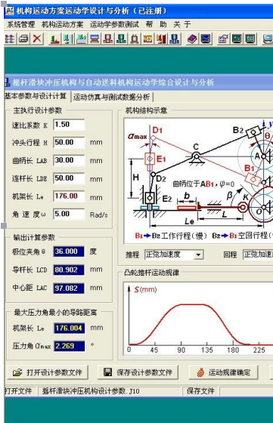
Task: Click the 速比系数 K input field
Action: [x=69, y=125]
